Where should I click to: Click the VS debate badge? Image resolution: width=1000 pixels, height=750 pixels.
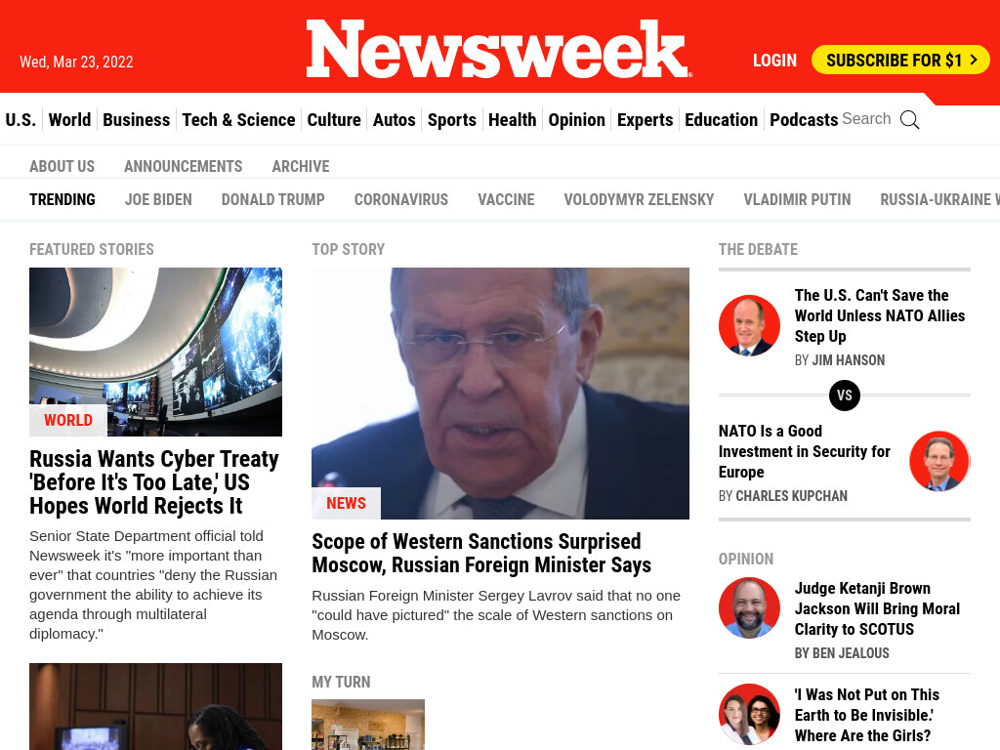point(845,396)
